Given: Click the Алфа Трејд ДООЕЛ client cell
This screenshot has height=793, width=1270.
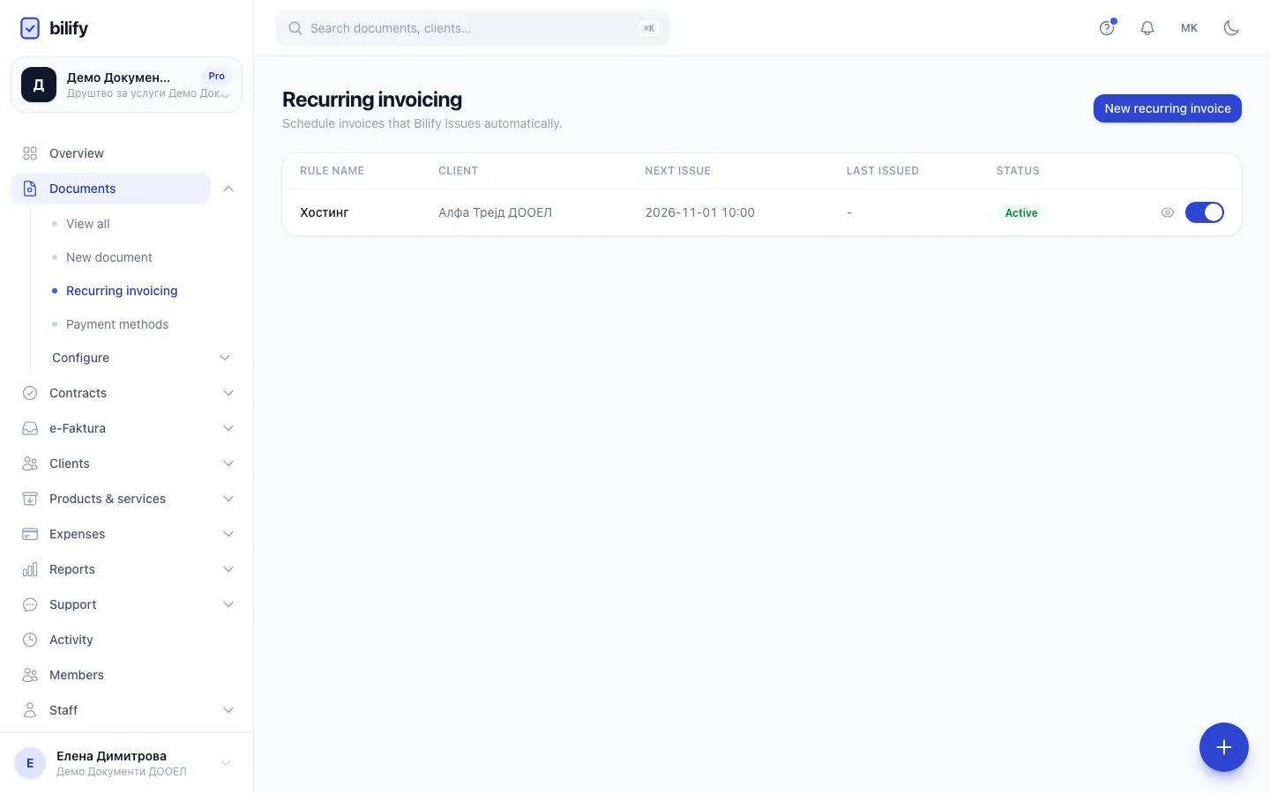Looking at the screenshot, I should click(496, 212).
